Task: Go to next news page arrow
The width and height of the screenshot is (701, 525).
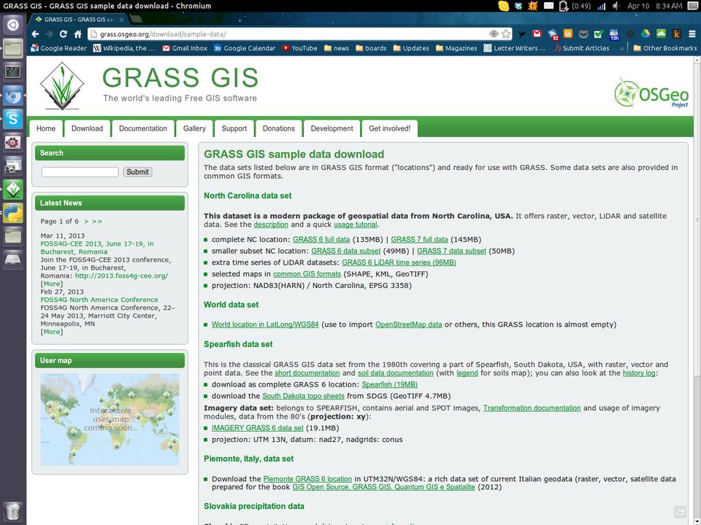Action: pos(86,221)
